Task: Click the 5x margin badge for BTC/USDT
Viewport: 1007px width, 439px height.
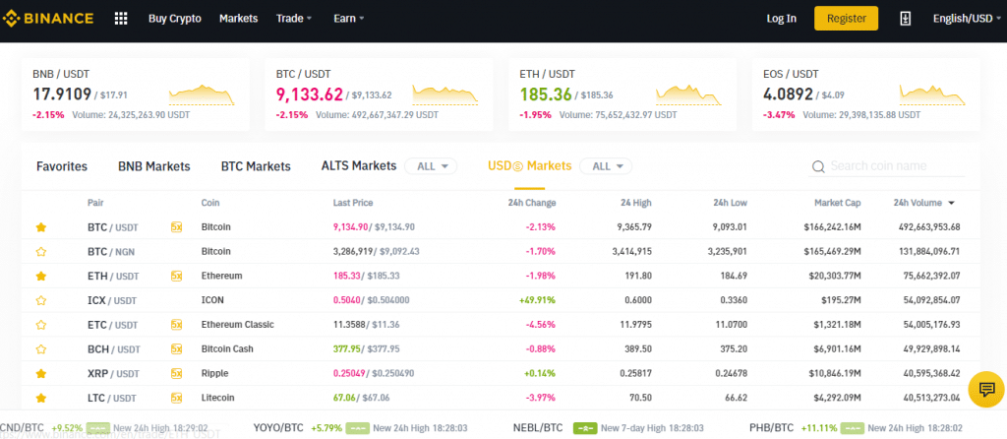Action: (177, 227)
